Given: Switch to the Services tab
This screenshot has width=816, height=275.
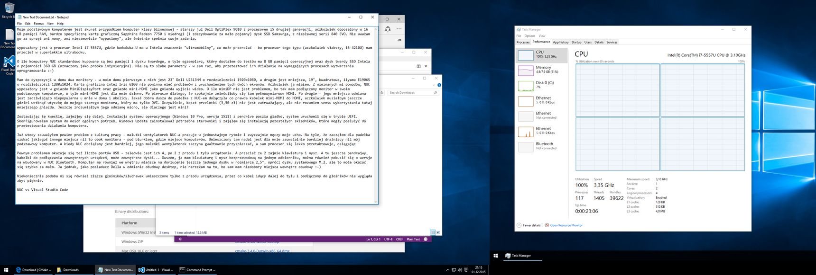Looking at the screenshot, I should (612, 42).
